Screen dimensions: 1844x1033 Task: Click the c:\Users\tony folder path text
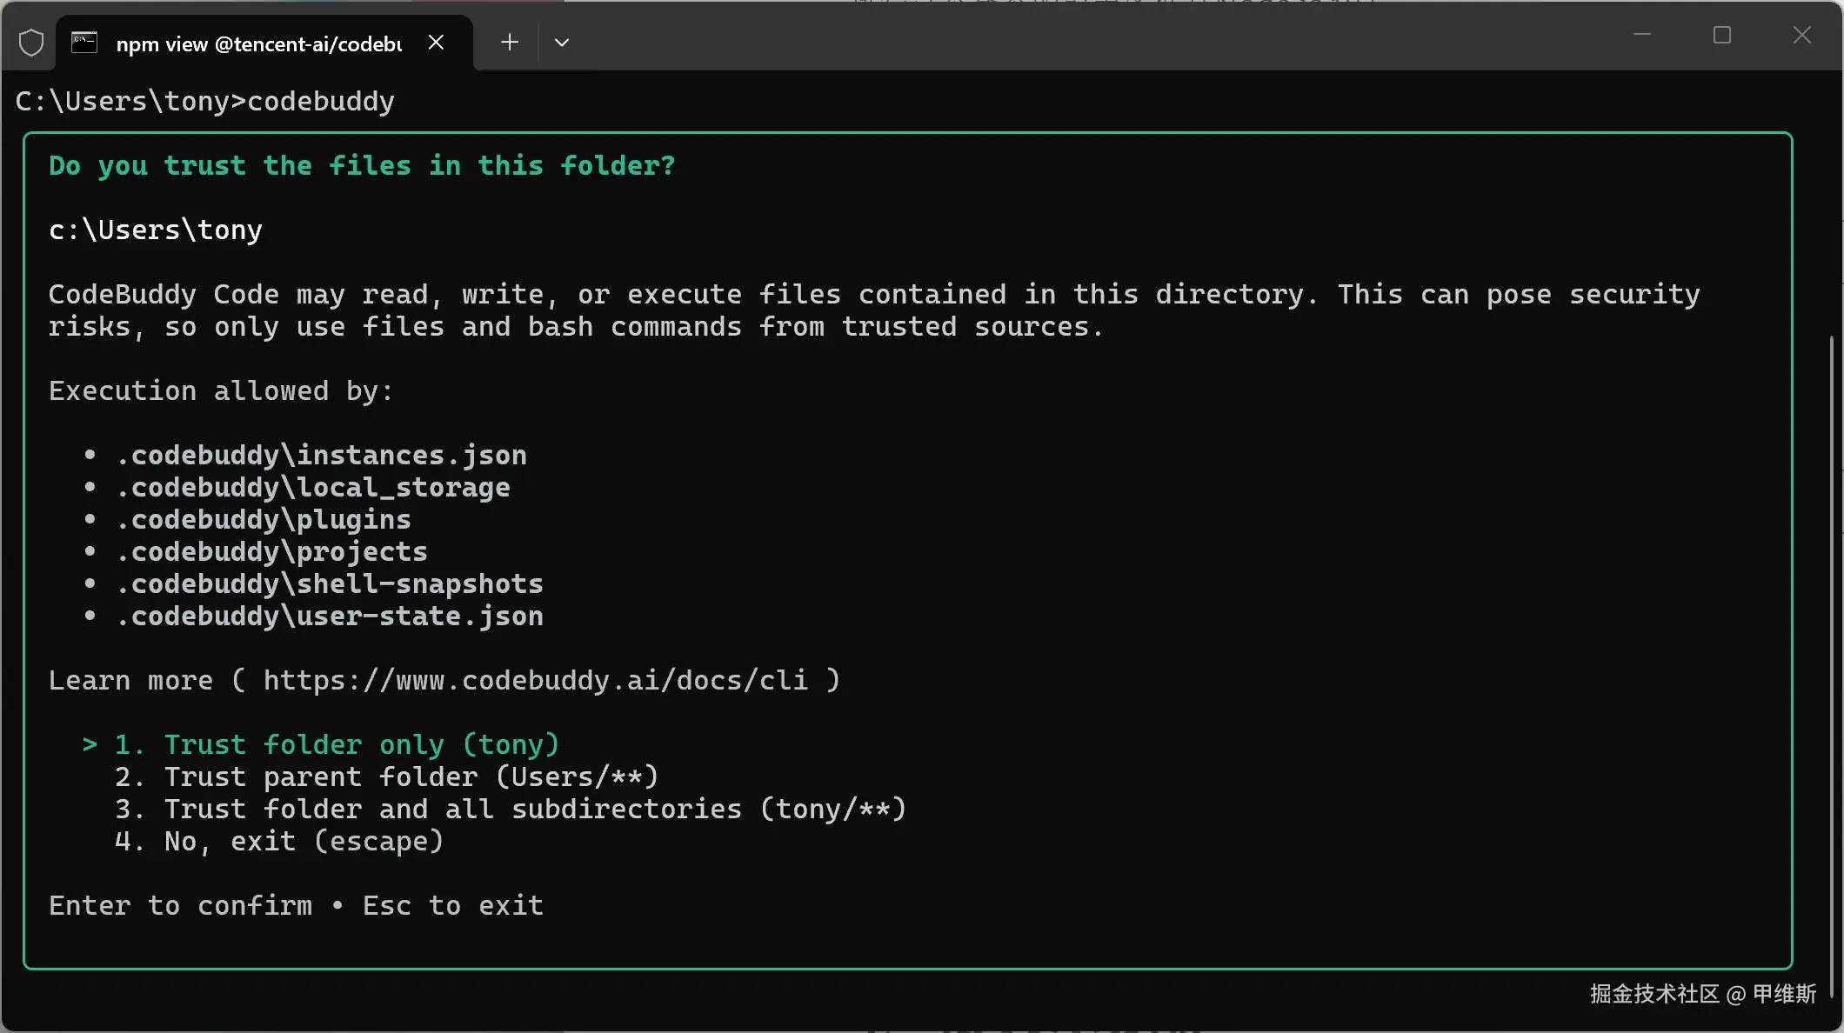point(155,230)
